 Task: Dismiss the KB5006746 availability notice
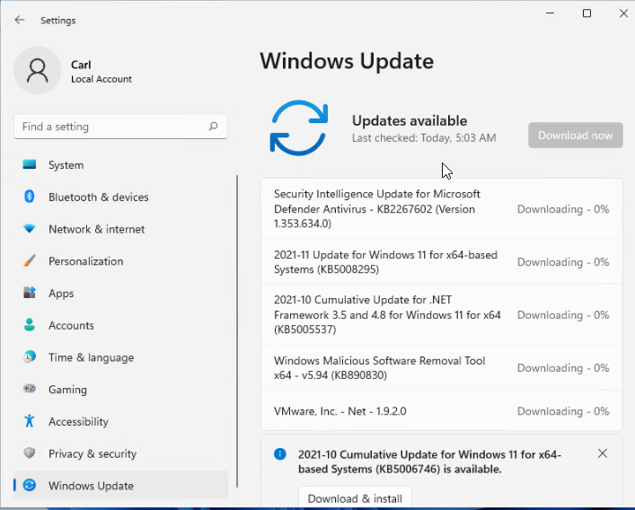603,453
